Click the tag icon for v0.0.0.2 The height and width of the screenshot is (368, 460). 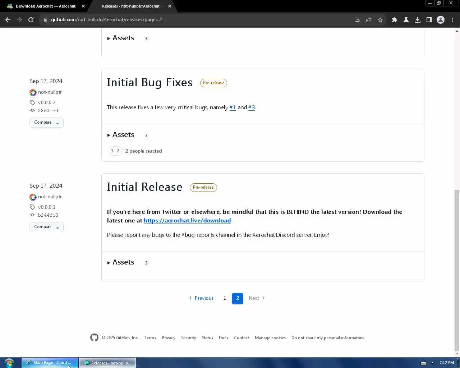pos(32,102)
